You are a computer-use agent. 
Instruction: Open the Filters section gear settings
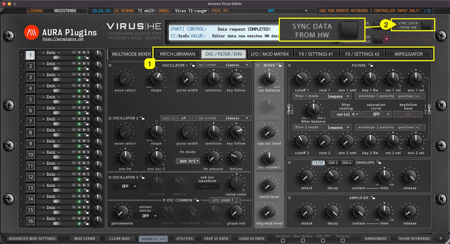[289, 65]
